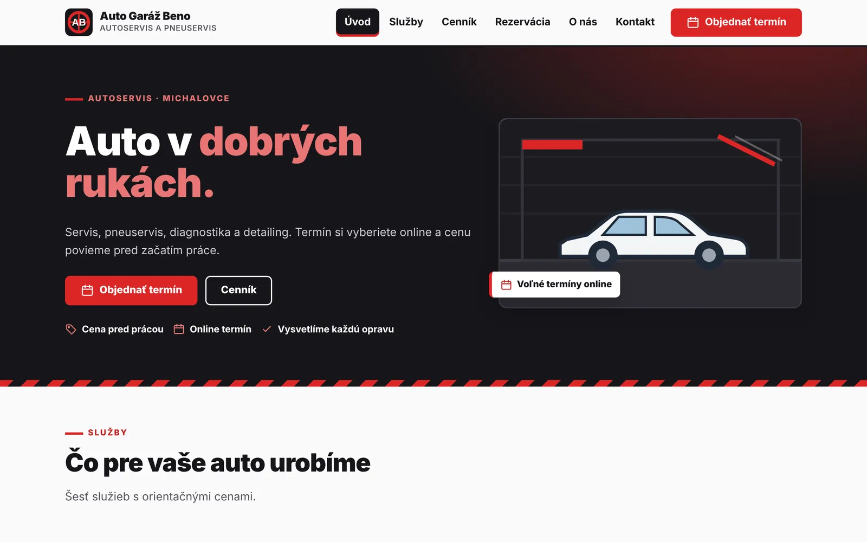The image size is (867, 542).
Task: Click calendar icon in header Objednať termín button
Action: [693, 22]
